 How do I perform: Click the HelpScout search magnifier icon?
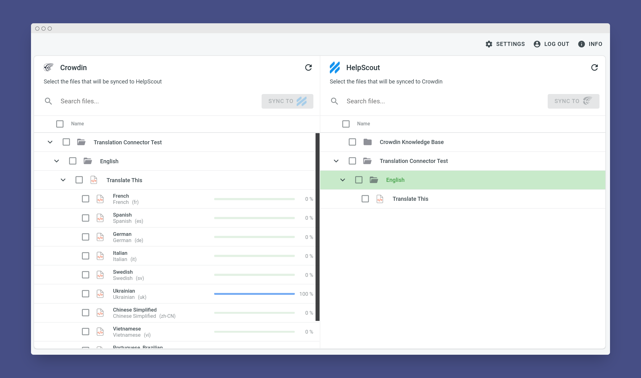pos(334,101)
